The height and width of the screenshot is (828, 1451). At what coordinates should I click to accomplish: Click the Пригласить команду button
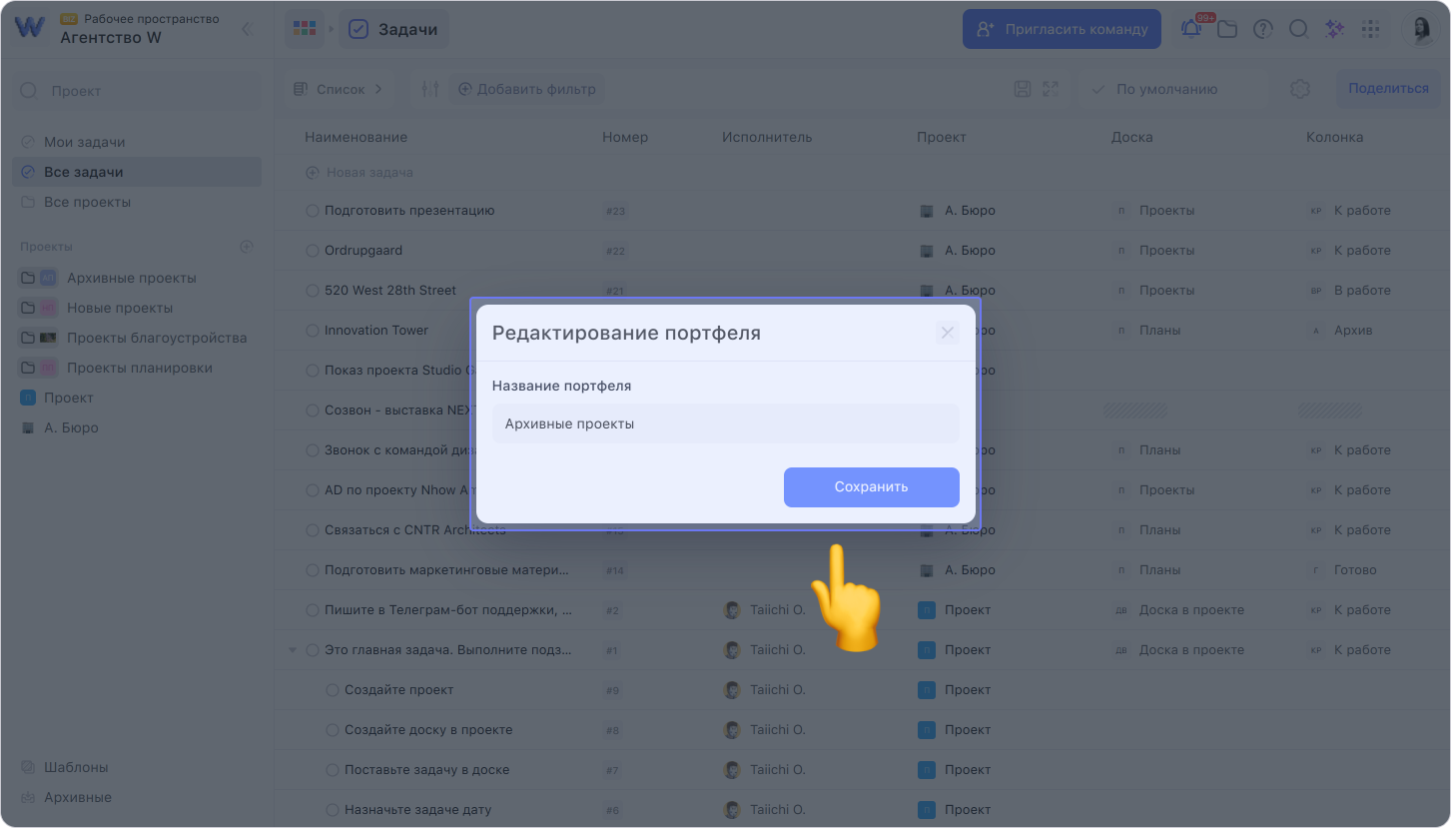pos(1062,29)
